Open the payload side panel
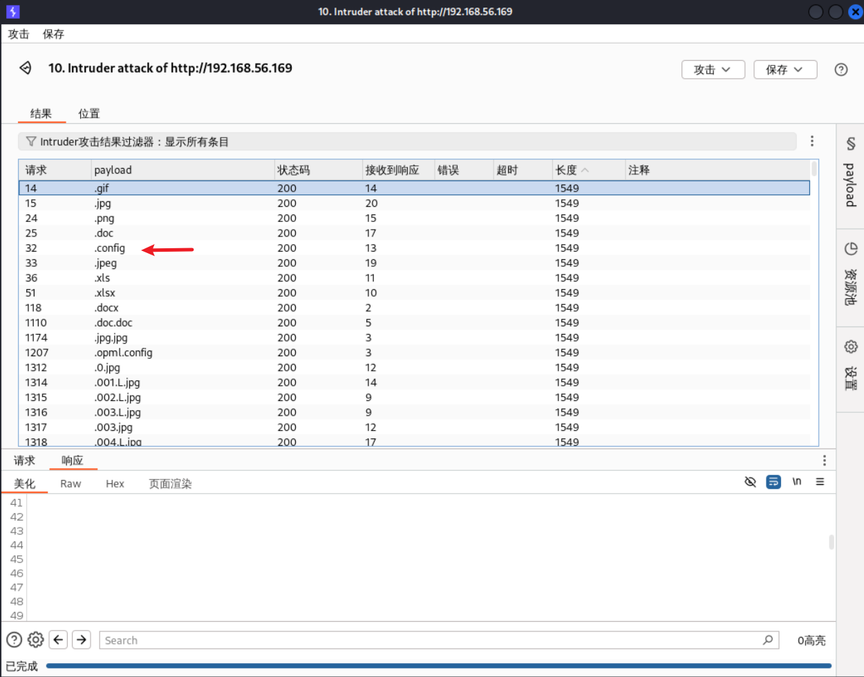The width and height of the screenshot is (864, 677). (850, 175)
